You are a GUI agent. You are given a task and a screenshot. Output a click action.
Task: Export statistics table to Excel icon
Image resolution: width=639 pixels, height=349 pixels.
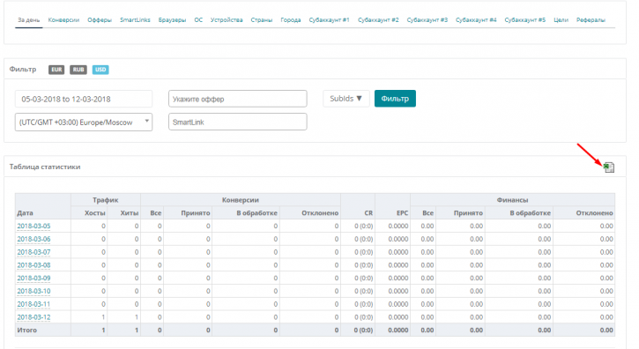pyautogui.click(x=609, y=167)
